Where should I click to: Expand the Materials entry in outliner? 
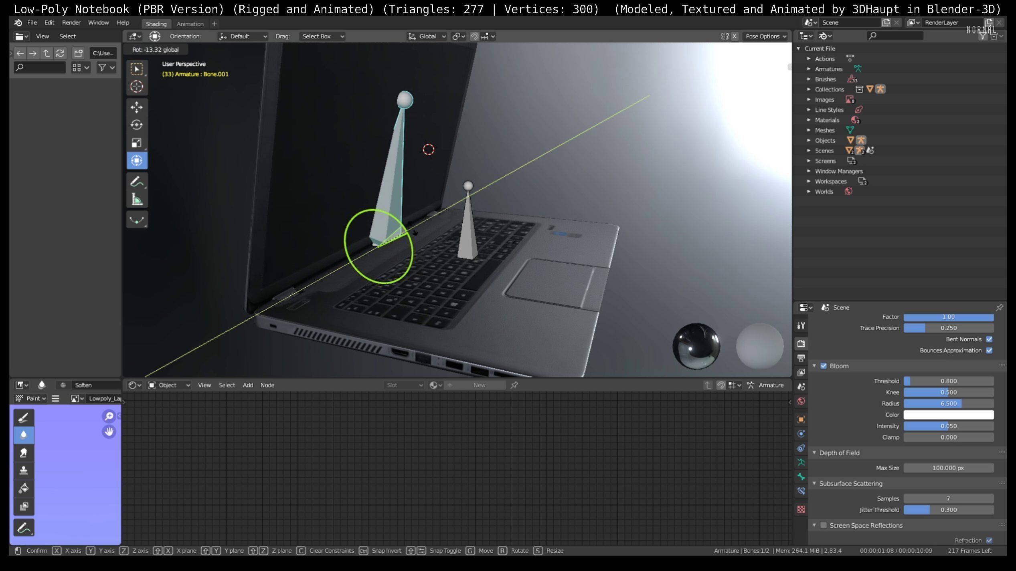pos(809,120)
